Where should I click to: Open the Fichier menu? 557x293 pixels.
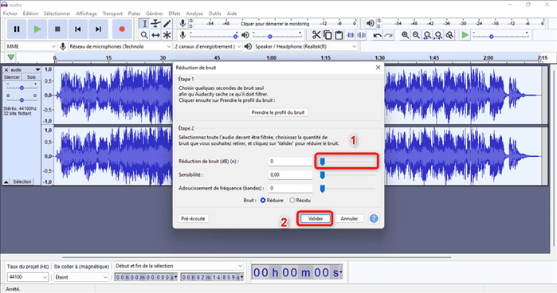pyautogui.click(x=10, y=14)
